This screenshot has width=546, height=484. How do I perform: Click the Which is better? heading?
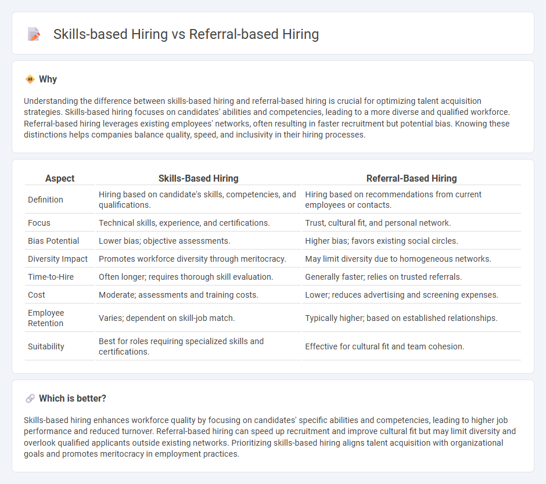[x=73, y=399]
